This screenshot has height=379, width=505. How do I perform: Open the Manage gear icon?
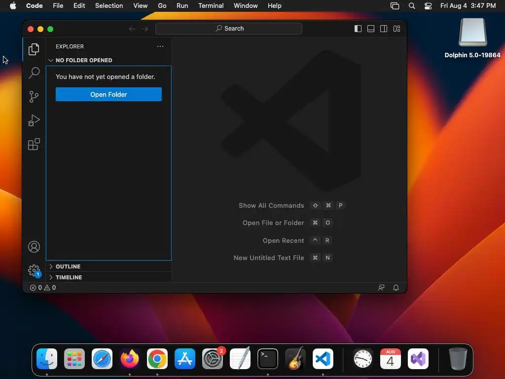pyautogui.click(x=34, y=271)
